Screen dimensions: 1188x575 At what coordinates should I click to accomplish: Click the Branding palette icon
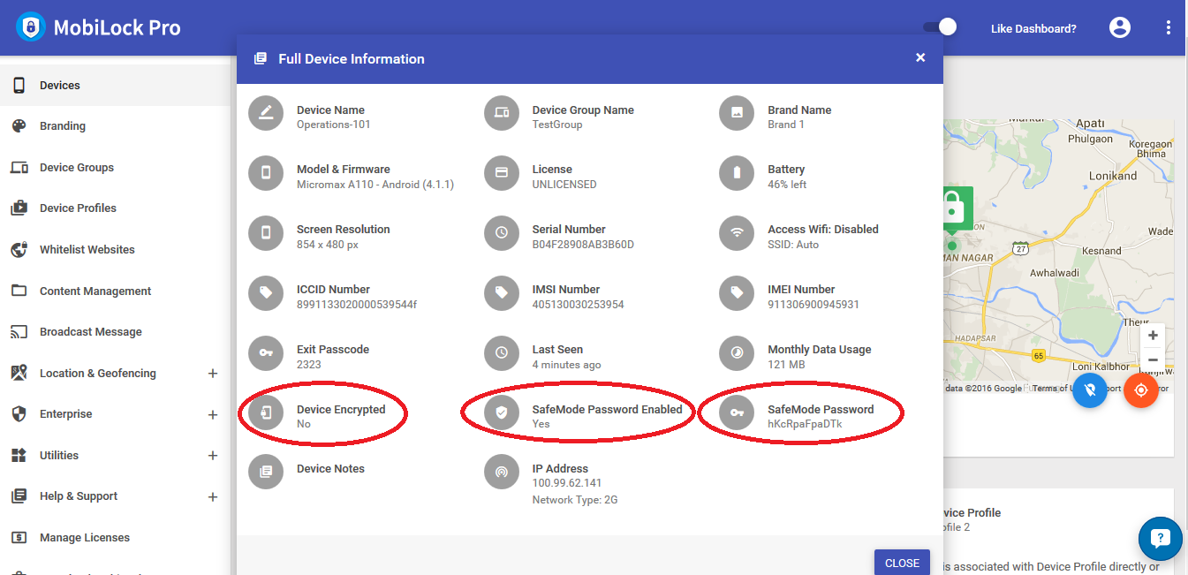[19, 126]
